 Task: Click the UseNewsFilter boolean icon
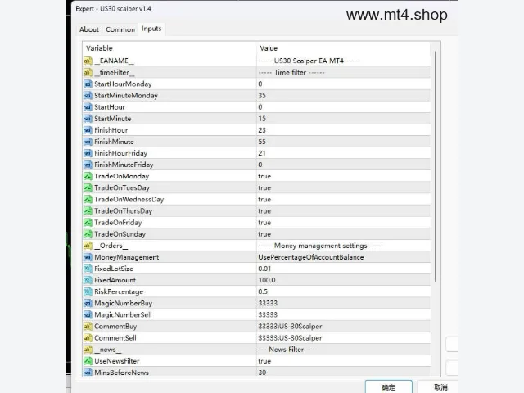point(88,361)
